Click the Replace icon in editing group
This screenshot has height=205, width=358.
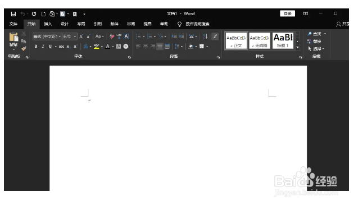point(314,42)
